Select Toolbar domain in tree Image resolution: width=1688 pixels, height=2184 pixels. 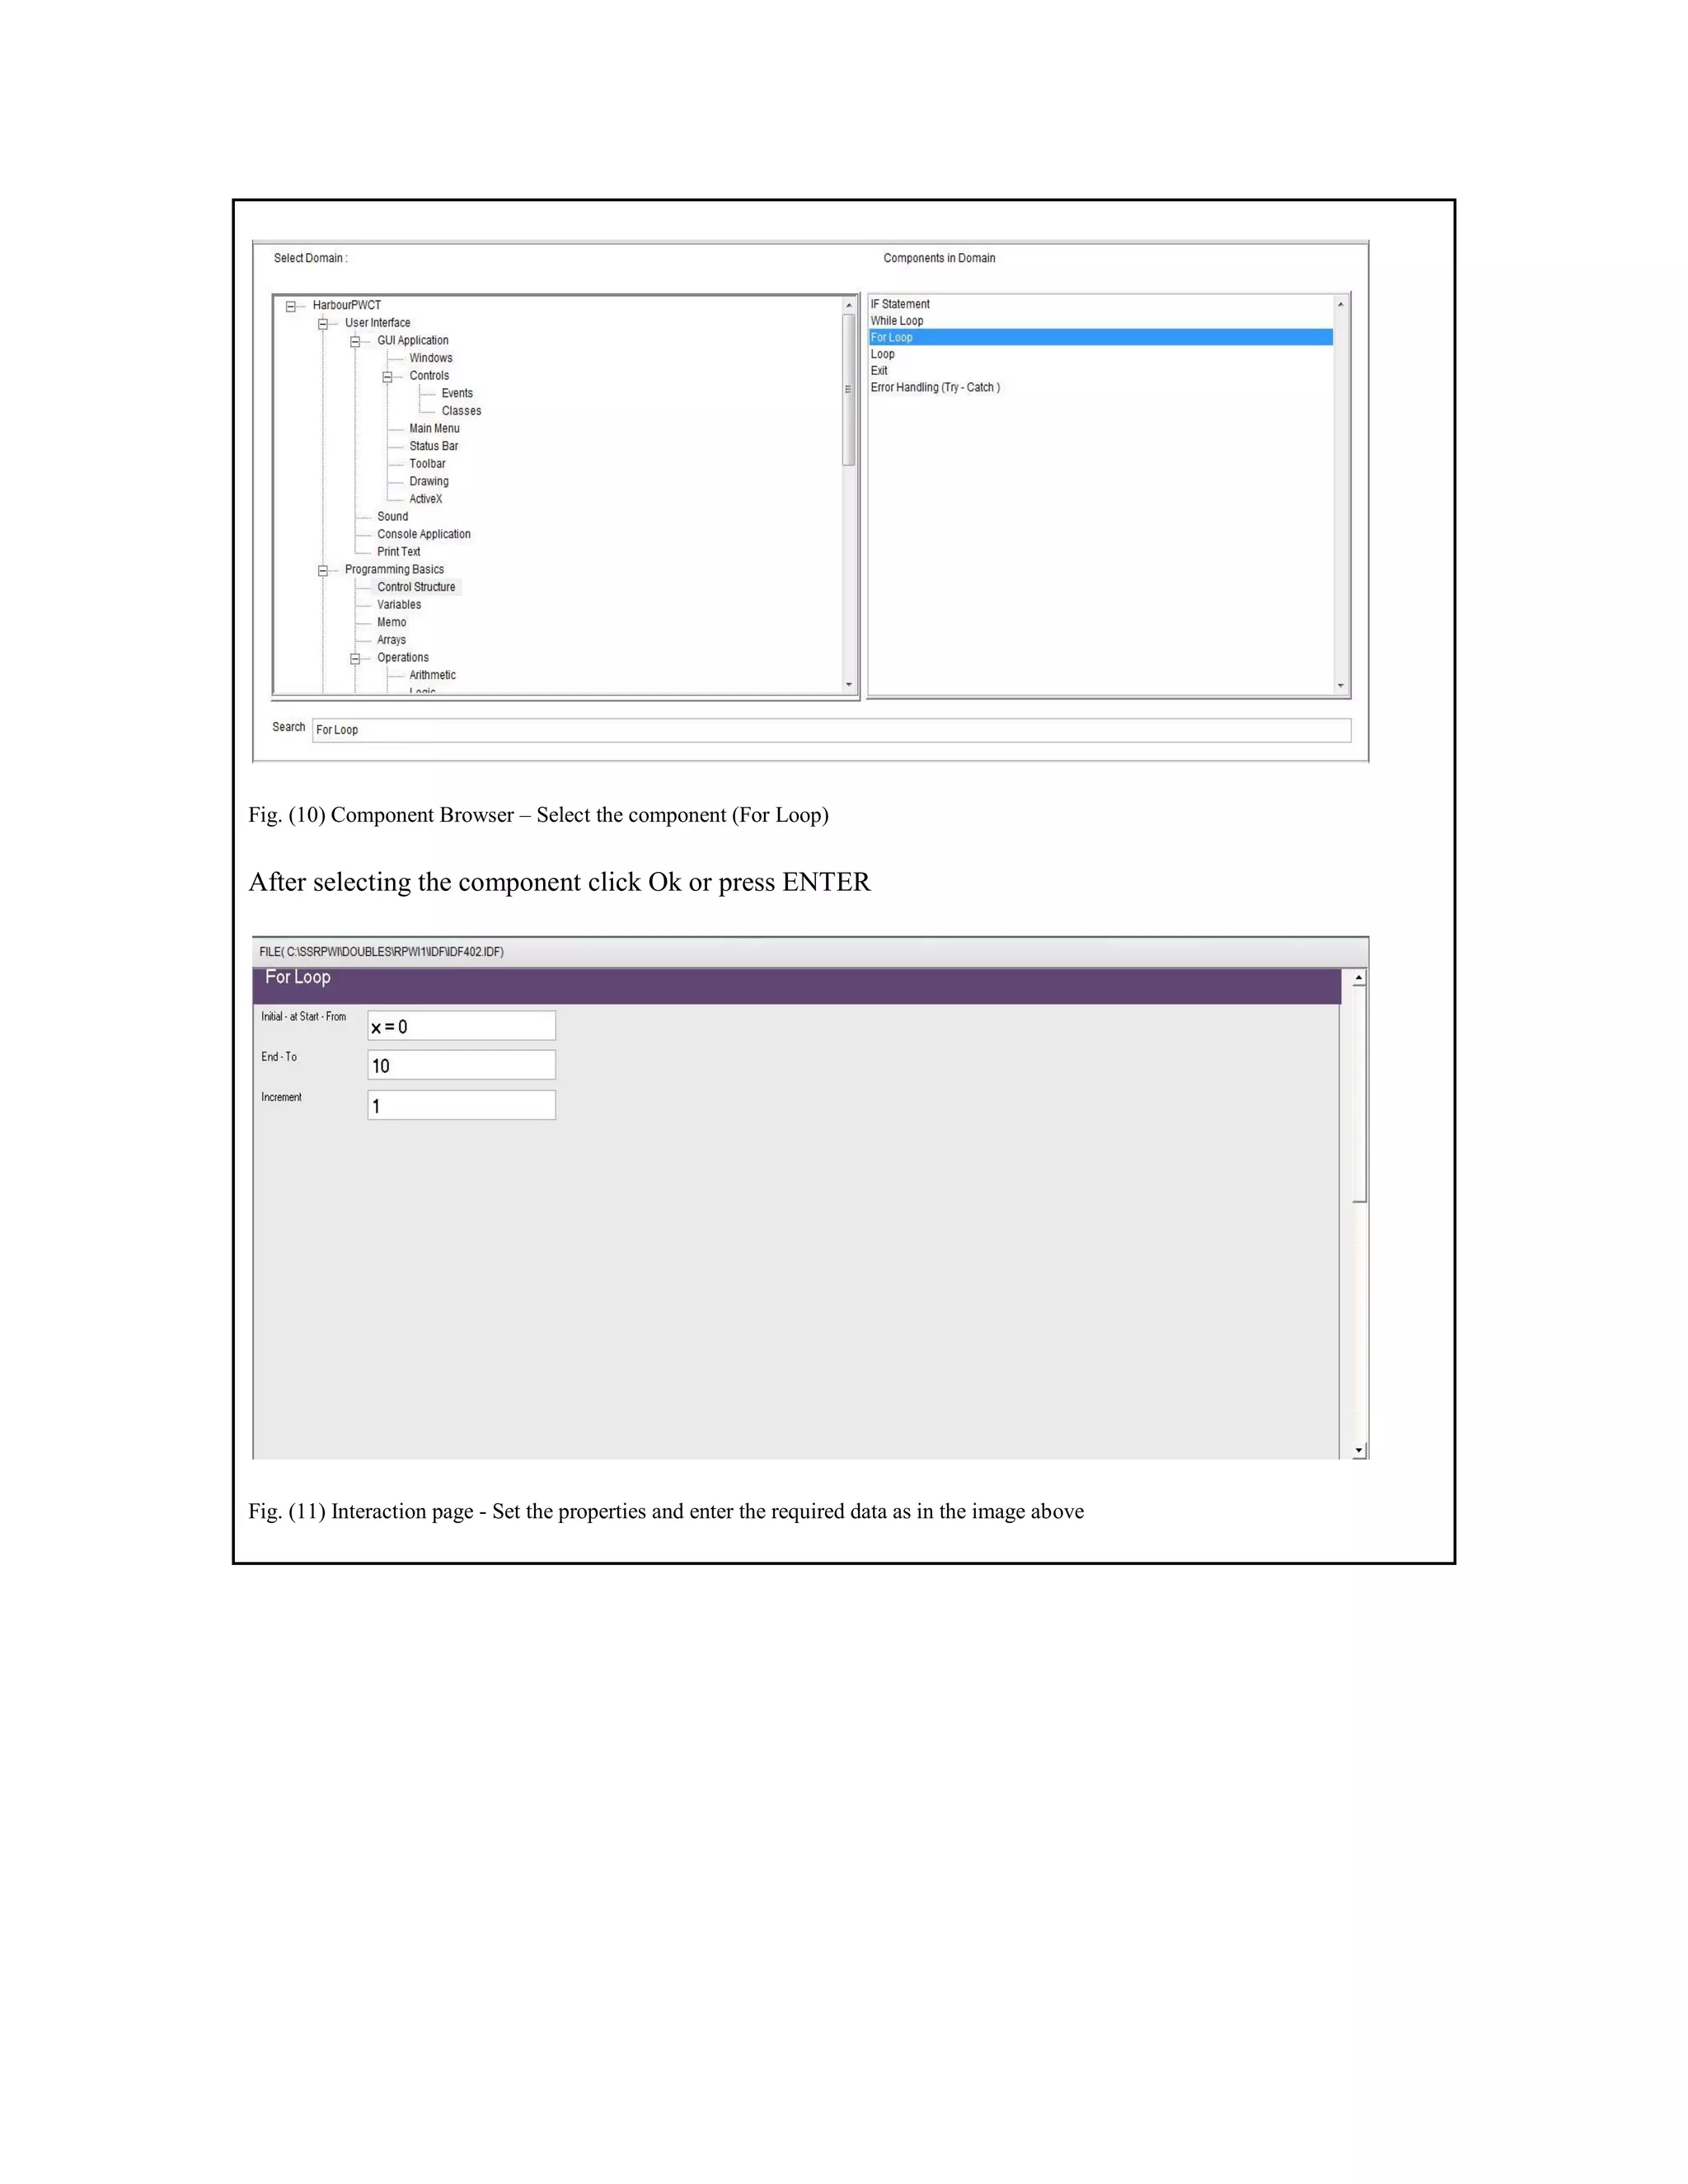[x=427, y=464]
